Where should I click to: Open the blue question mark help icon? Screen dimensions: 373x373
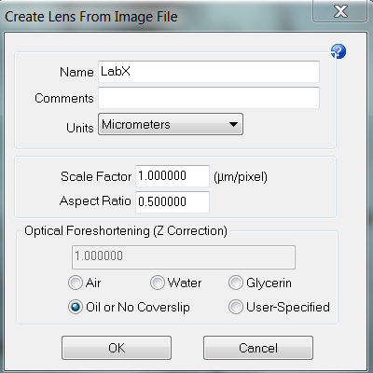338,51
